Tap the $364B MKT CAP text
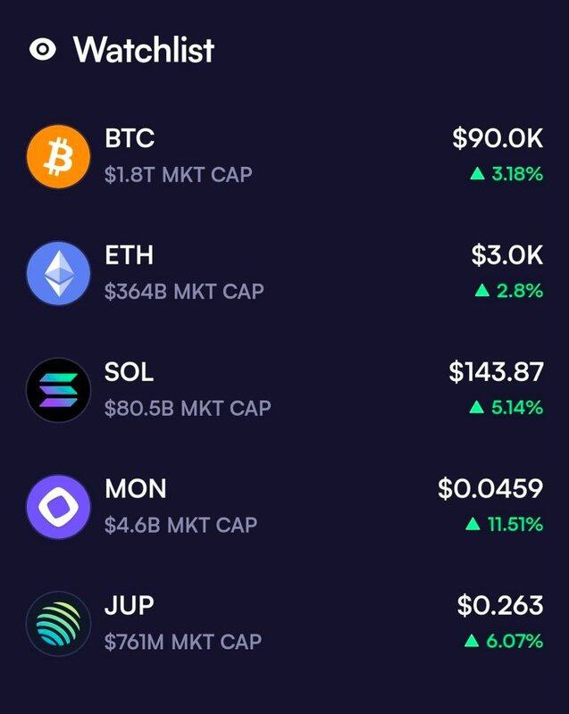569x714 pixels. pos(184,291)
